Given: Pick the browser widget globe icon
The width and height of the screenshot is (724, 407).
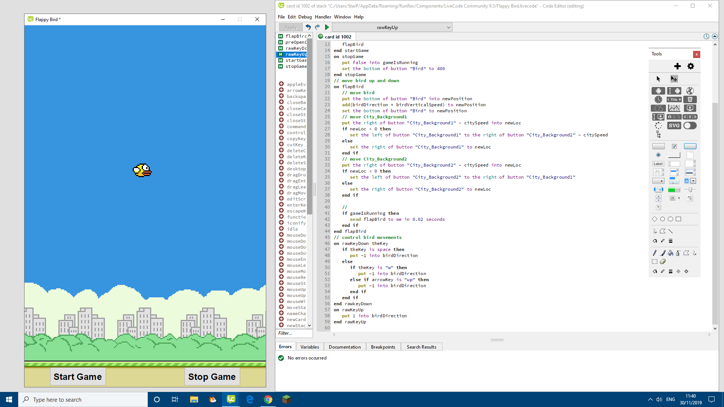Looking at the screenshot, I should tap(690, 91).
